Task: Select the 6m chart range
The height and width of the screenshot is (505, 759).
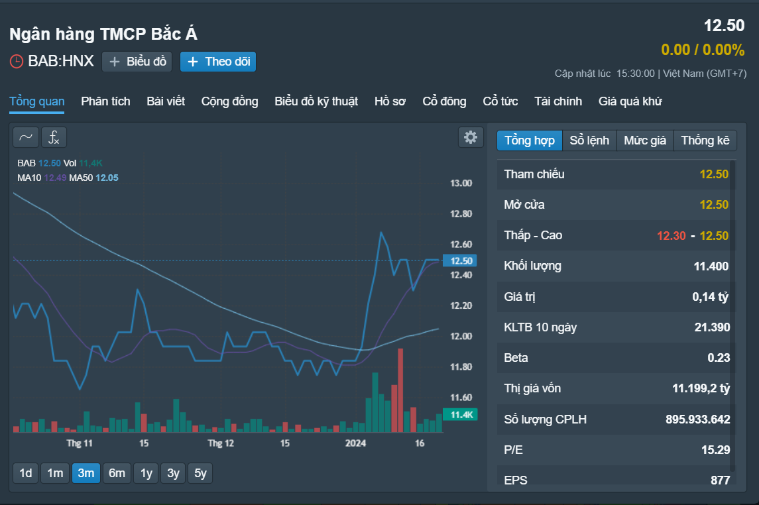Action: [x=117, y=473]
